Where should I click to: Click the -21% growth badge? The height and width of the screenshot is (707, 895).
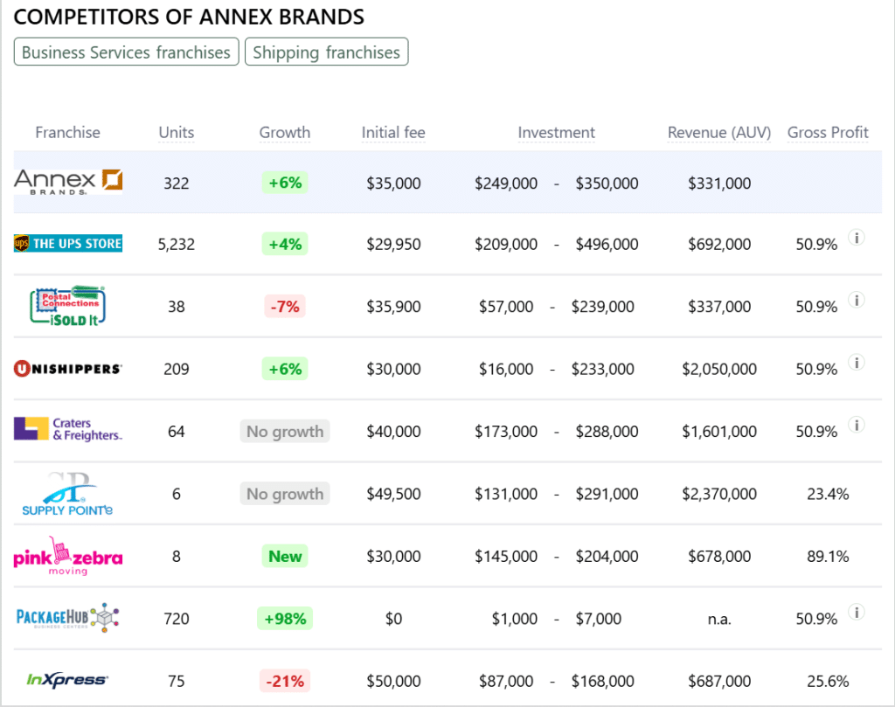pos(285,681)
